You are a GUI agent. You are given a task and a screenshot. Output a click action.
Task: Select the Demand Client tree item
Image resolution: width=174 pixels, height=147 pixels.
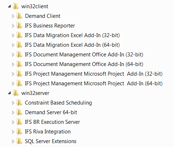[x=43, y=16]
